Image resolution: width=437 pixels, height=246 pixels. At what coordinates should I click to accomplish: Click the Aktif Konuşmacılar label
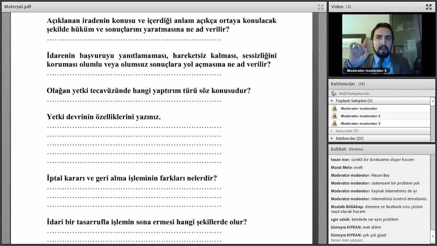pos(354,93)
